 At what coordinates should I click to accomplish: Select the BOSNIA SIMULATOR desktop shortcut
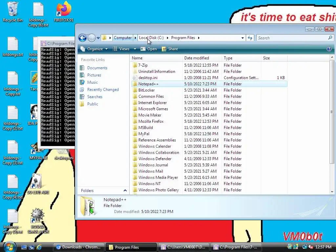[38, 221]
